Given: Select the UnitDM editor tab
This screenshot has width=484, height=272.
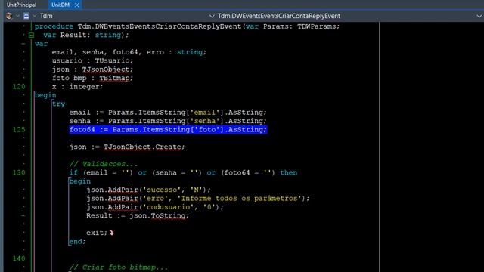Looking at the screenshot, I should 60,5.
